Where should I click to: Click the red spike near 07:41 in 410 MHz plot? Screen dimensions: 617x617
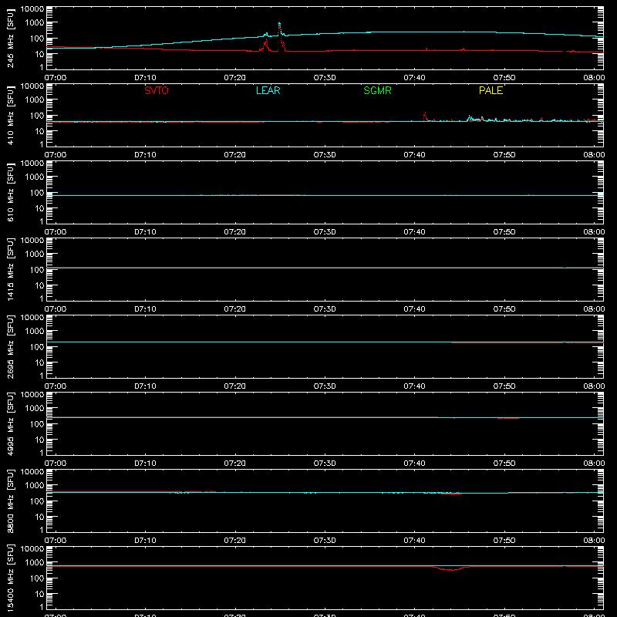(425, 115)
